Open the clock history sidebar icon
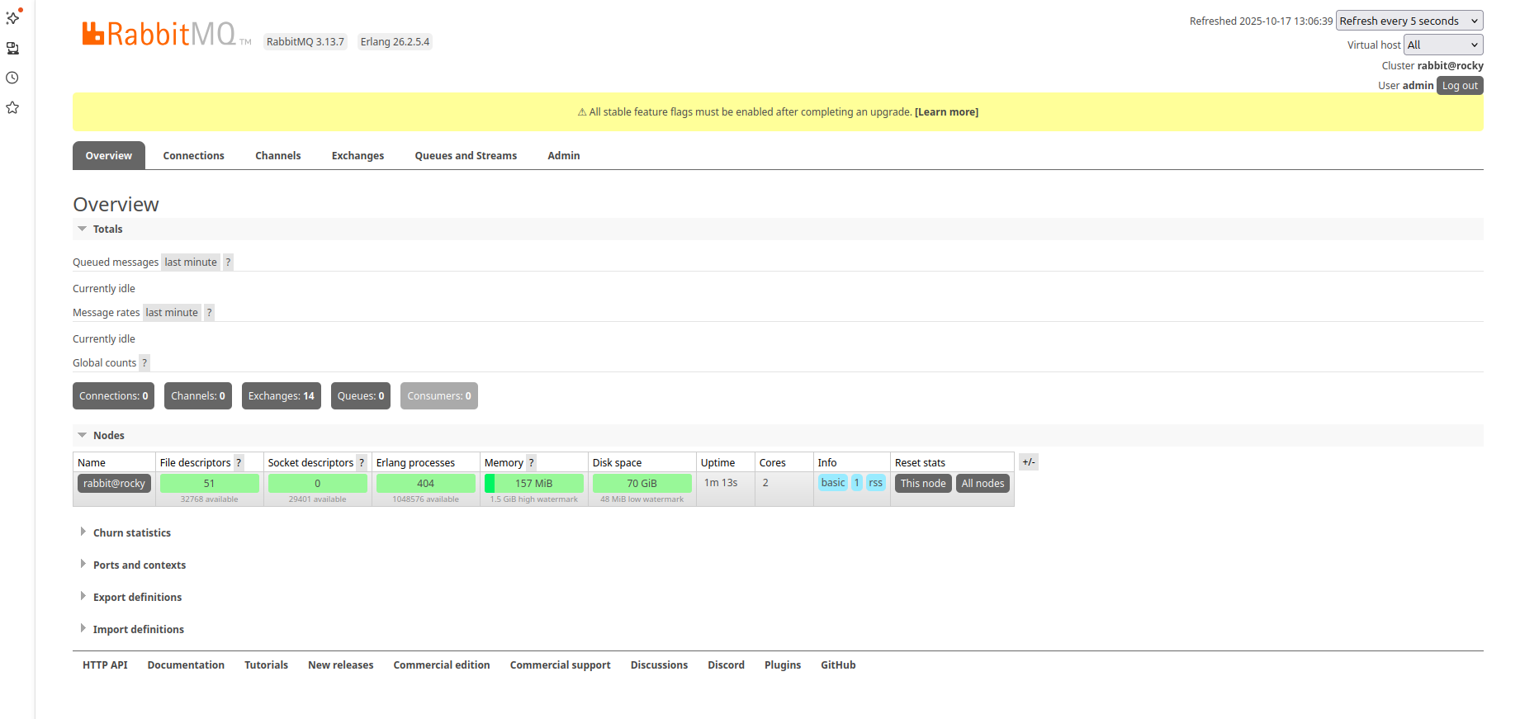Image resolution: width=1520 pixels, height=719 pixels. (12, 78)
